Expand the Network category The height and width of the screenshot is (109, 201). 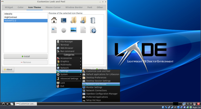[69, 68]
